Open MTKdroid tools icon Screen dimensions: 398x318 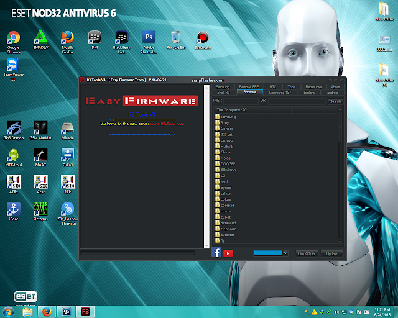[14, 158]
